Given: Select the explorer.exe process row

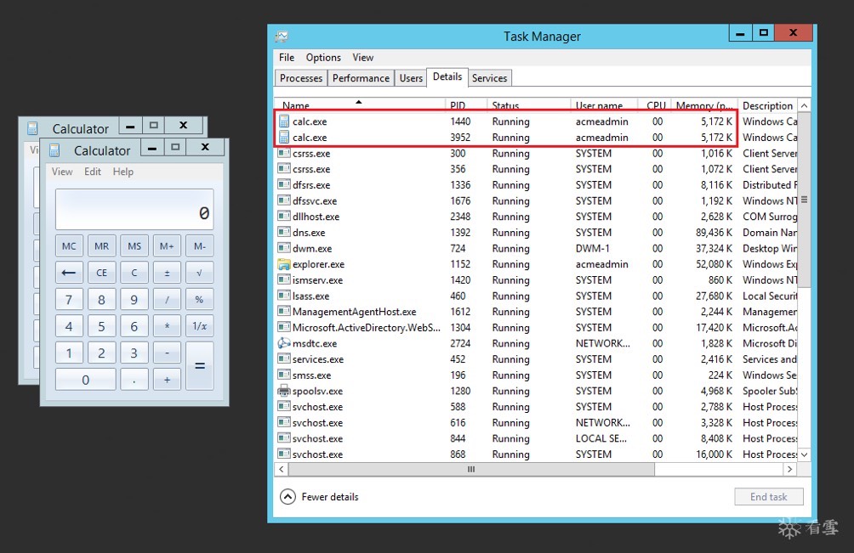Looking at the screenshot, I should coord(536,264).
